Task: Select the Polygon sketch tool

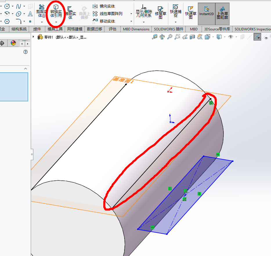Action: (x=7, y=21)
